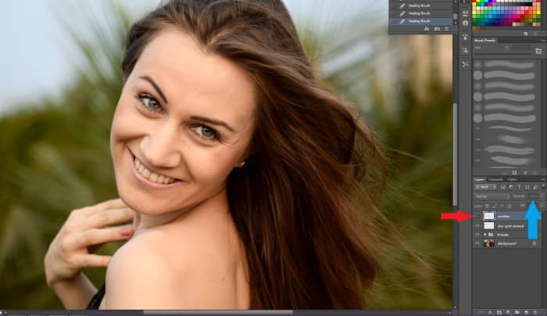Toggle lock all for the layer

[x=509, y=206]
